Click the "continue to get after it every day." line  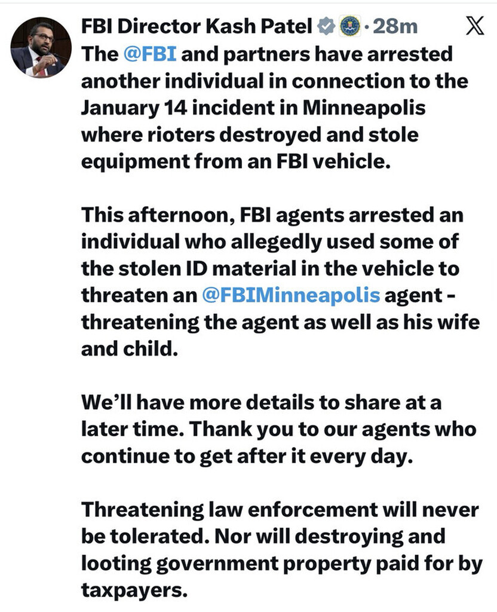pyautogui.click(x=247, y=456)
